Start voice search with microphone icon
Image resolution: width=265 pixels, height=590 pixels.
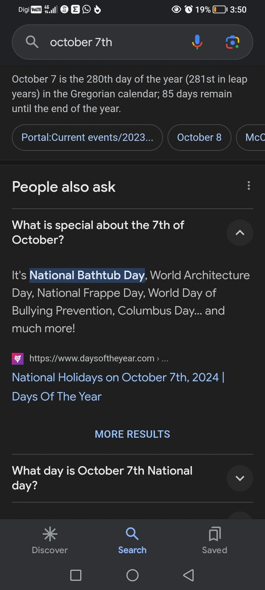coord(197,42)
